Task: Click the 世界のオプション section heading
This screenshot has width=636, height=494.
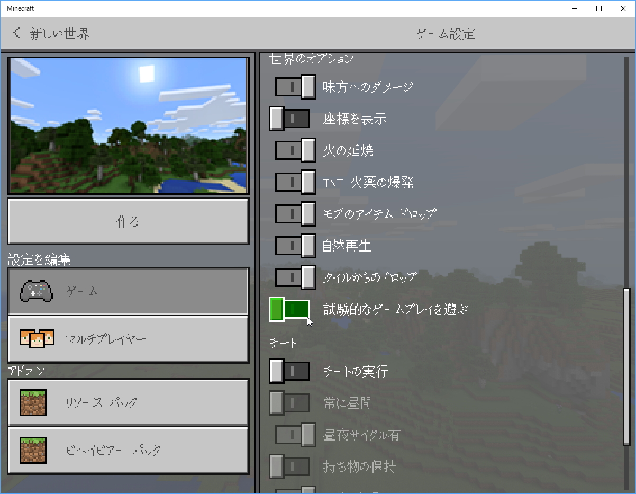Action: coord(312,59)
